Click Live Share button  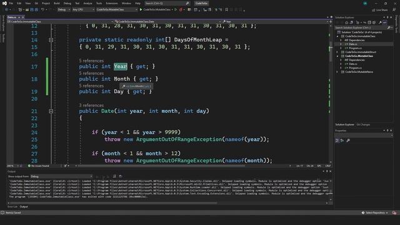380,10
